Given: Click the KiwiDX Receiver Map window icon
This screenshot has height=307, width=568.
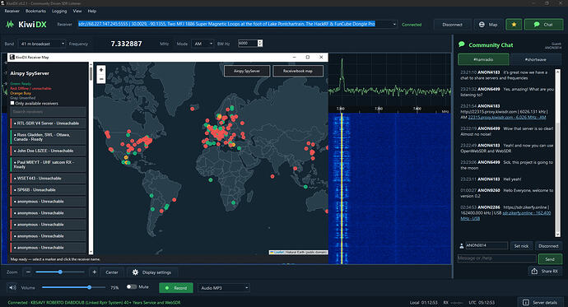Looking at the screenshot, I should [x=12, y=57].
